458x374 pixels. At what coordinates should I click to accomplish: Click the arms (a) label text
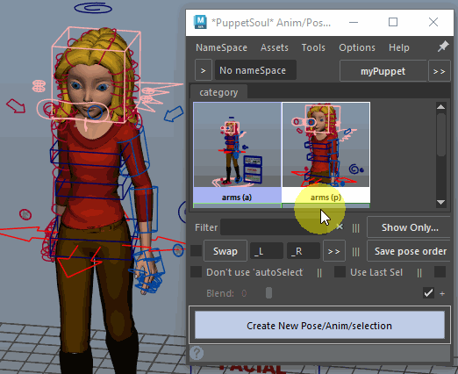point(237,198)
